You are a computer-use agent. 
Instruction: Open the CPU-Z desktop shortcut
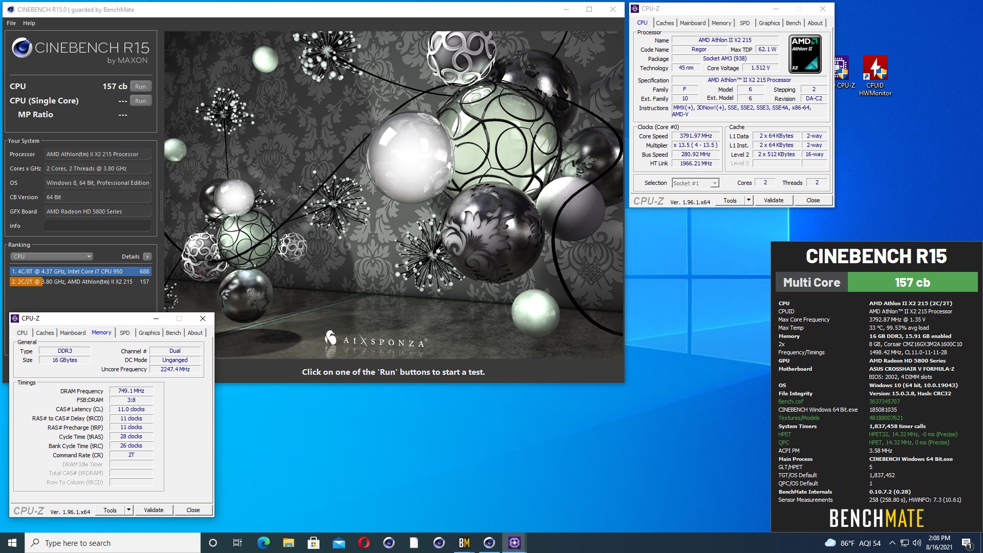click(x=842, y=73)
